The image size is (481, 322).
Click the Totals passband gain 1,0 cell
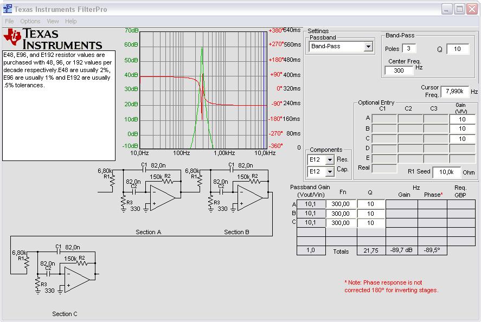[x=311, y=250]
